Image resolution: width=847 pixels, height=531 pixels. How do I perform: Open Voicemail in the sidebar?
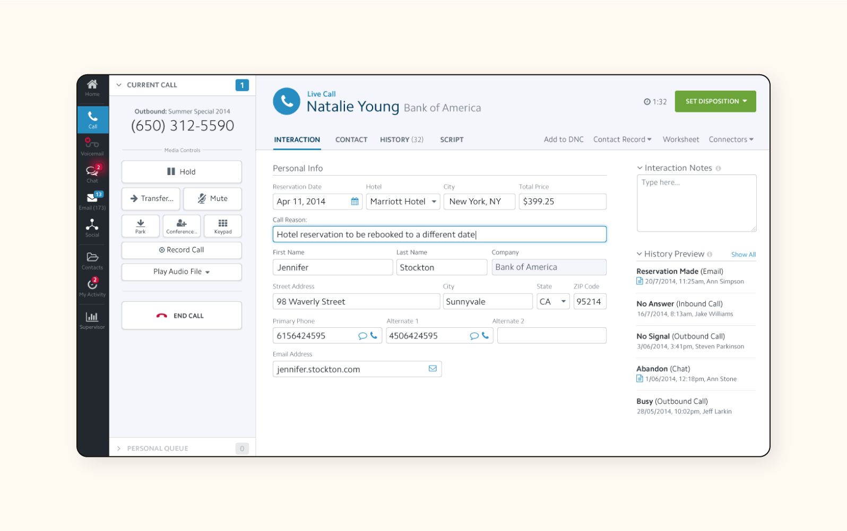tap(92, 146)
